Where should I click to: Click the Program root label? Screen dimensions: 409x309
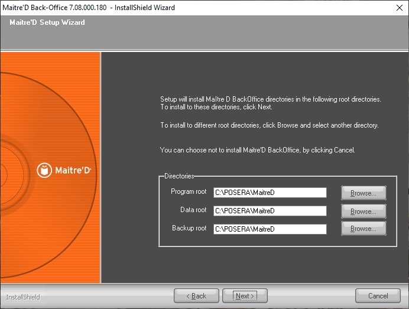point(189,192)
